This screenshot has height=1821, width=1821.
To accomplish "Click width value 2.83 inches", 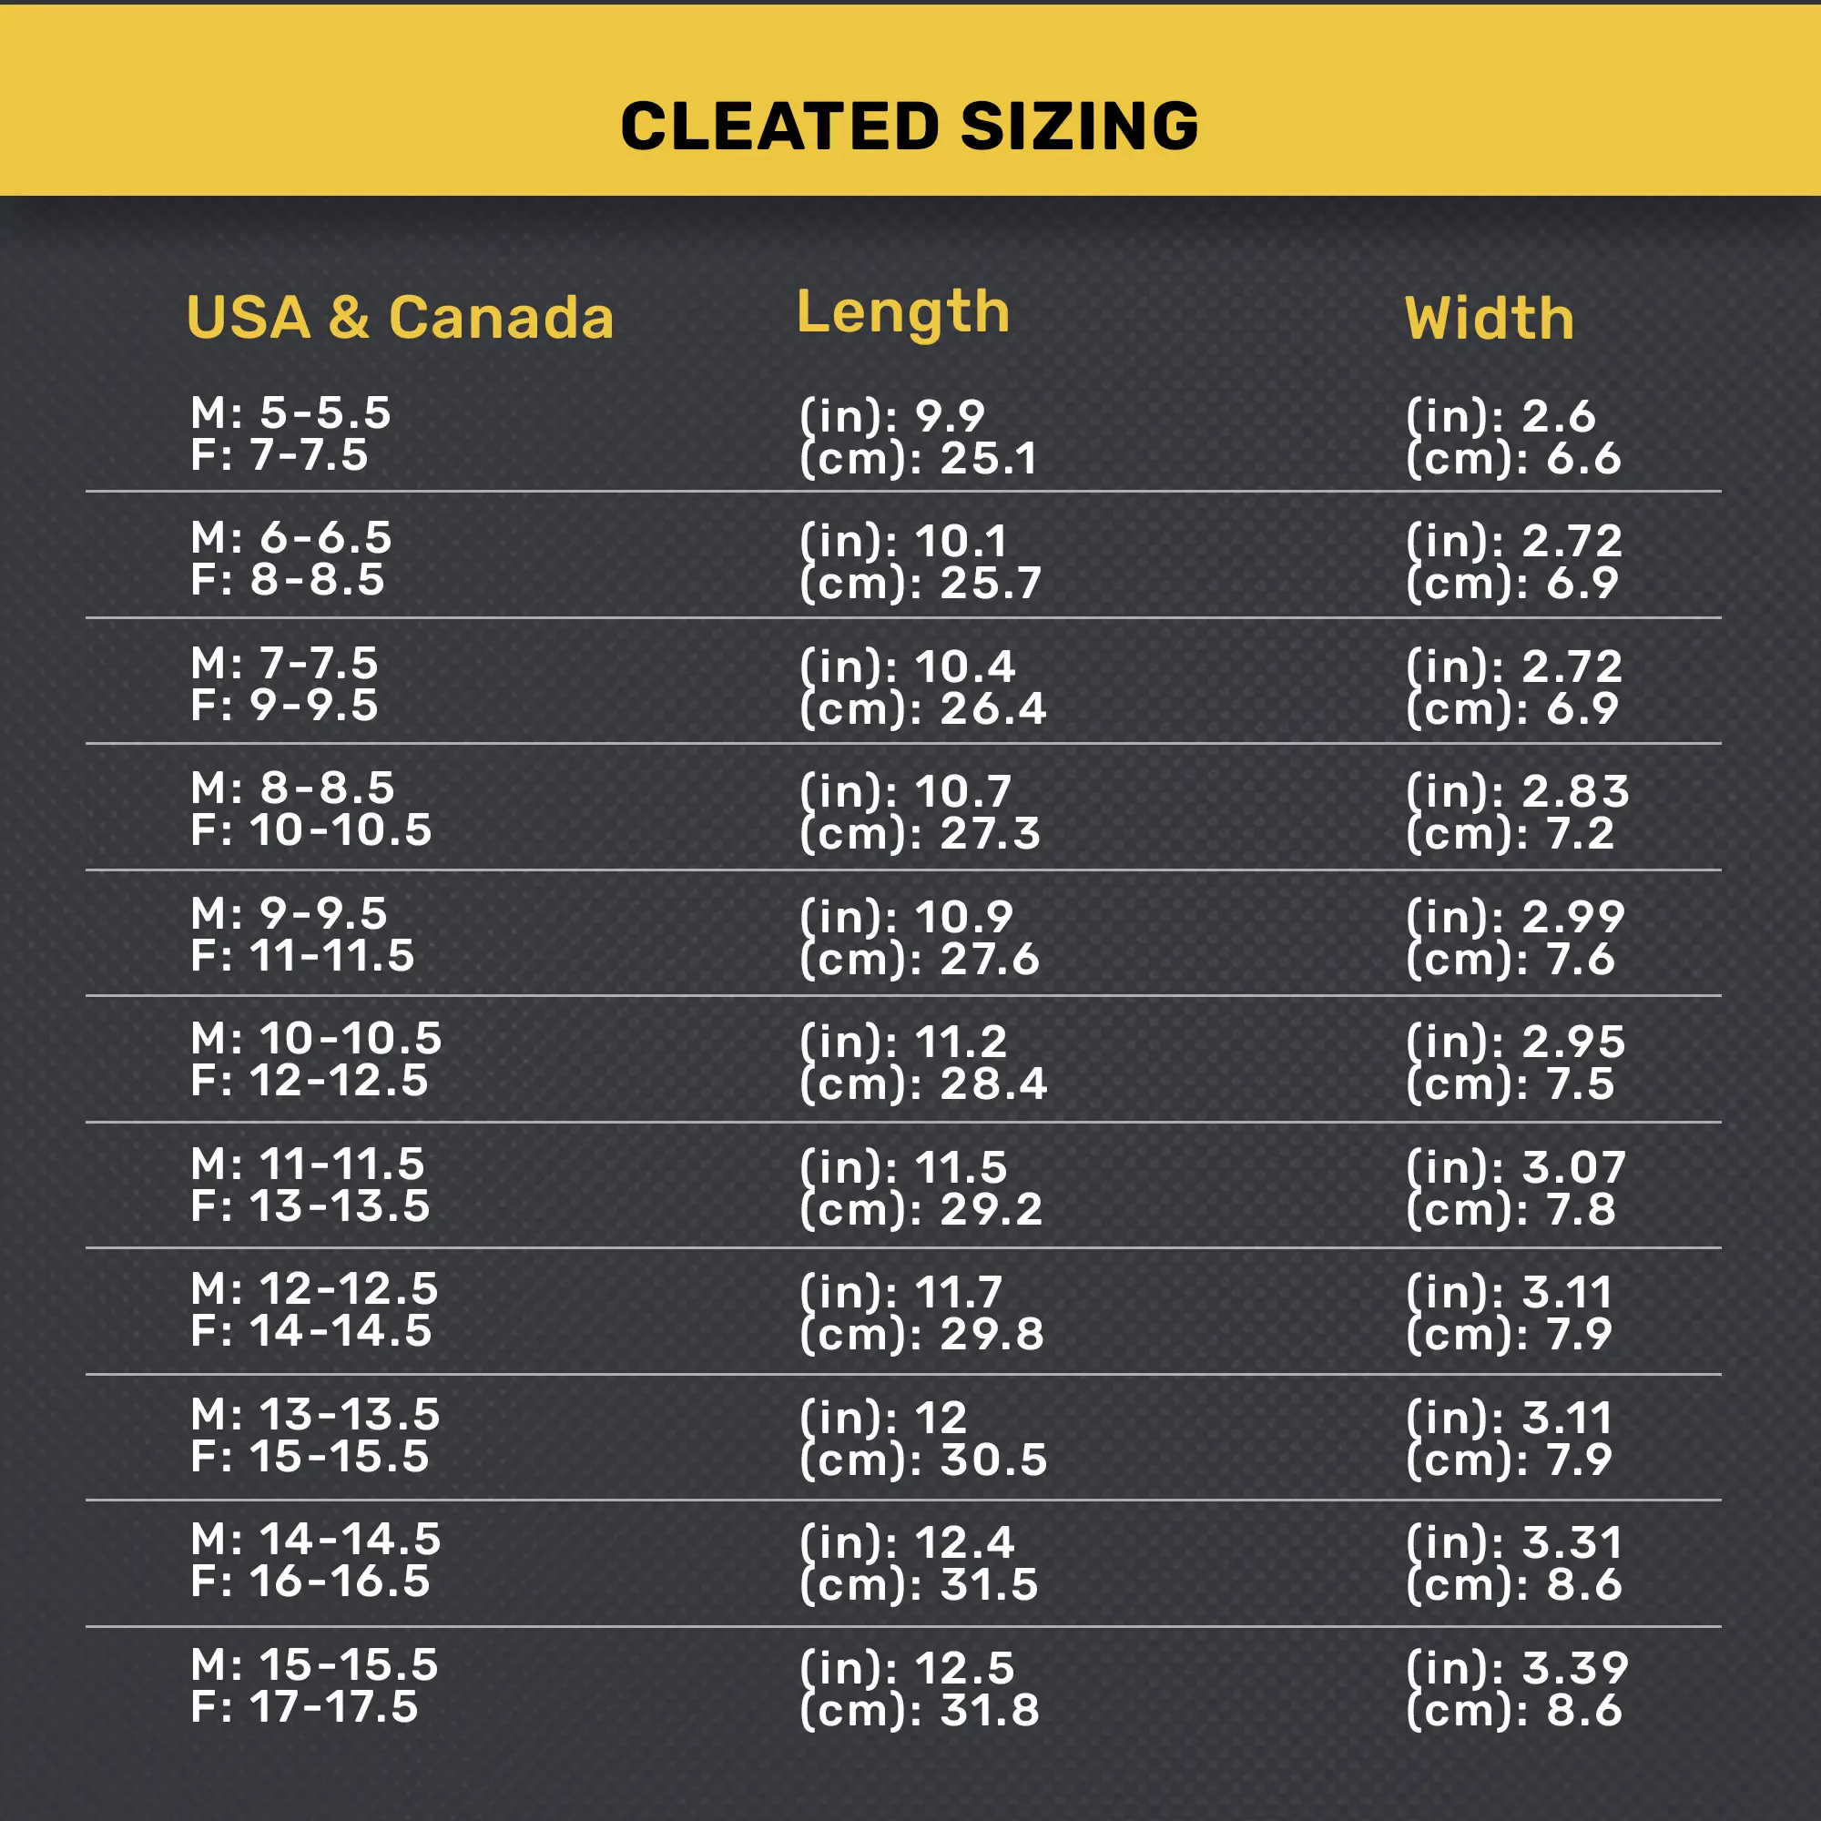I will tap(1518, 792).
